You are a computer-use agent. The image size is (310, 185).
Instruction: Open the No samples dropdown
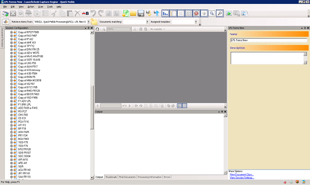click(157, 29)
